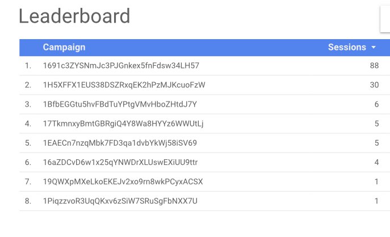Click the 30 sessions value
Screen dimensions: 390x237
tap(374, 85)
